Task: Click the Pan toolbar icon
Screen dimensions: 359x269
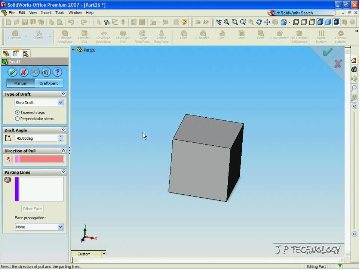Action: click(267, 22)
